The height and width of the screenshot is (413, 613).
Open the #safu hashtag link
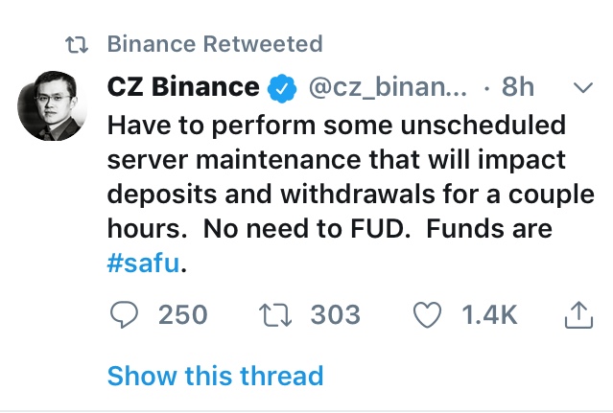[x=144, y=264]
